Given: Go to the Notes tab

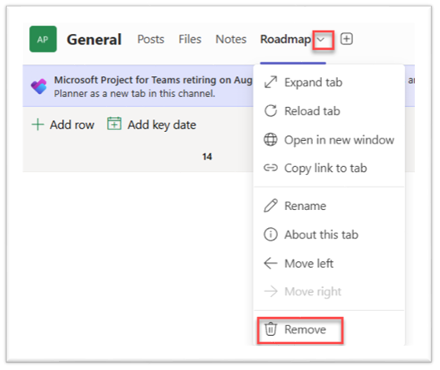Looking at the screenshot, I should pos(231,39).
